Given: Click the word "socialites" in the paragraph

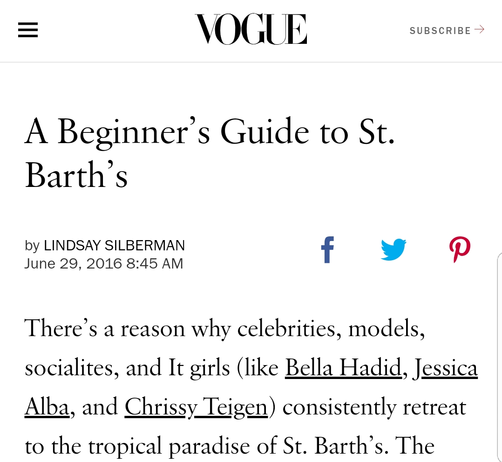Looking at the screenshot, I should (x=68, y=368).
